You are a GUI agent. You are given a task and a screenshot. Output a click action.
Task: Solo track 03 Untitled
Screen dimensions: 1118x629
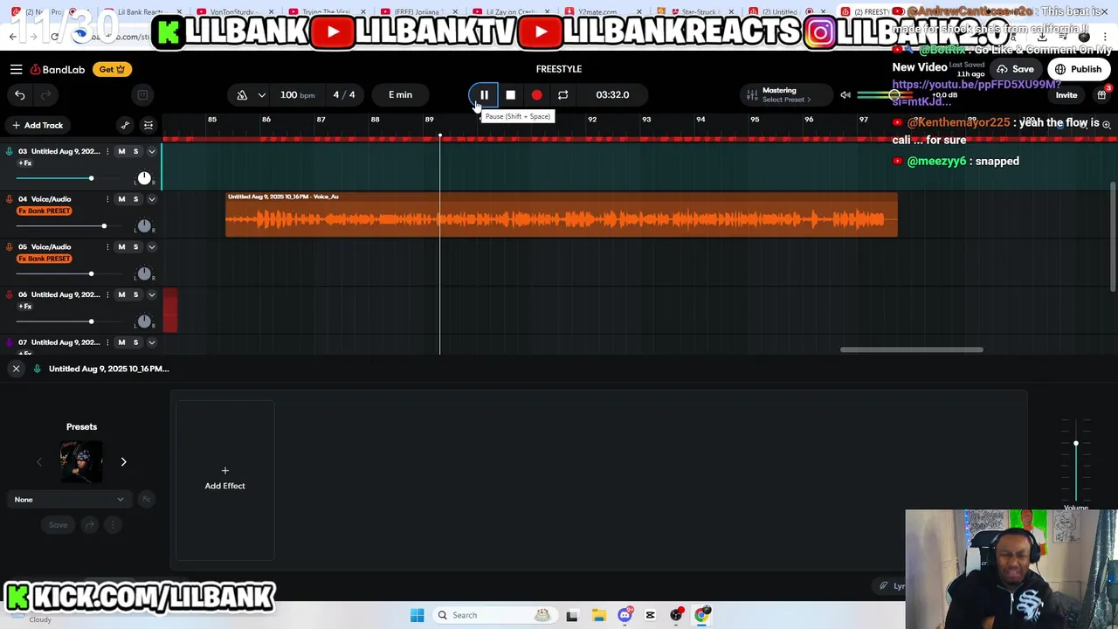135,151
